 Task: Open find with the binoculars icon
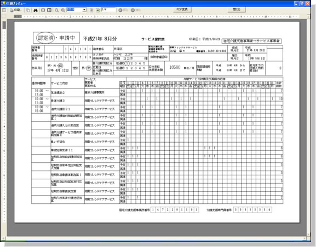pyautogui.click(x=36, y=10)
